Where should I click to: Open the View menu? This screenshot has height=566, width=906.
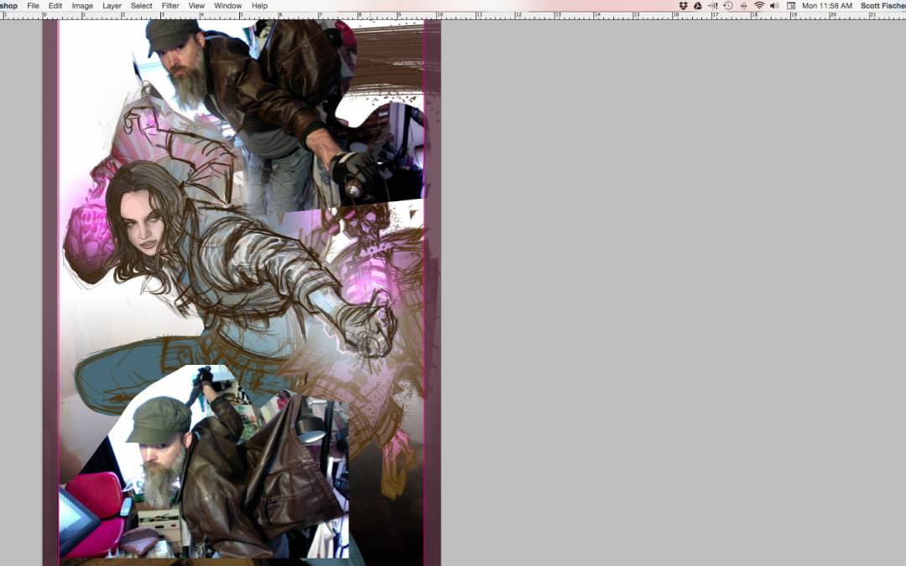tap(196, 6)
